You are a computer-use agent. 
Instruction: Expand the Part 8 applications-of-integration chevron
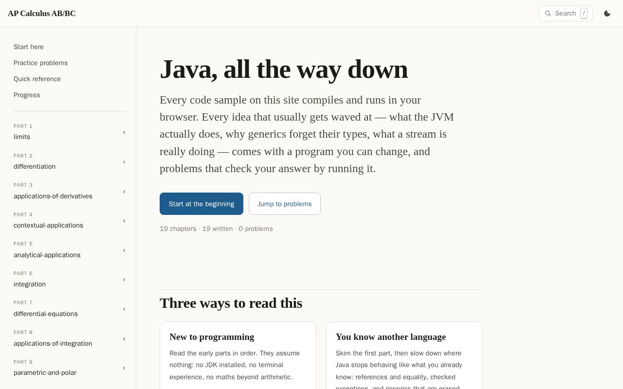(124, 339)
